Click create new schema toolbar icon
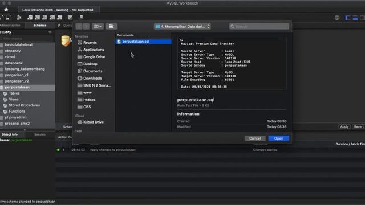 (30, 18)
